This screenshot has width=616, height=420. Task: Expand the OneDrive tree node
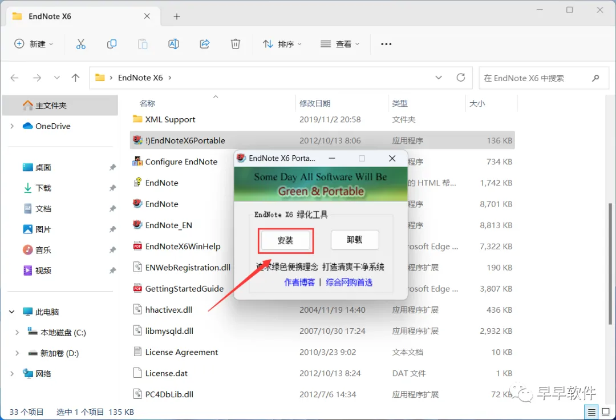coord(12,126)
